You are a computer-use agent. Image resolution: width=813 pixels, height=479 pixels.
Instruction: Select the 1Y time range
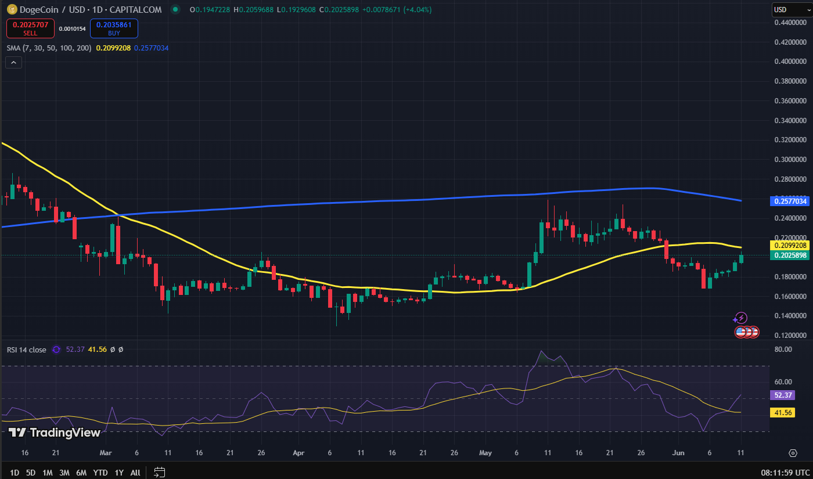pyautogui.click(x=119, y=473)
